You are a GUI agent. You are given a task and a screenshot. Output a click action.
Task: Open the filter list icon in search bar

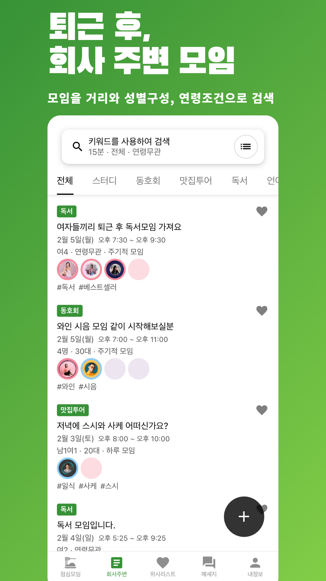click(x=246, y=147)
